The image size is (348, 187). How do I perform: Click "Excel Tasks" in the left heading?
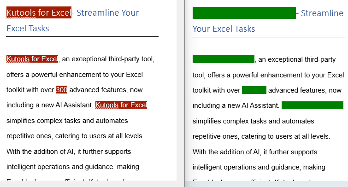click(x=28, y=29)
